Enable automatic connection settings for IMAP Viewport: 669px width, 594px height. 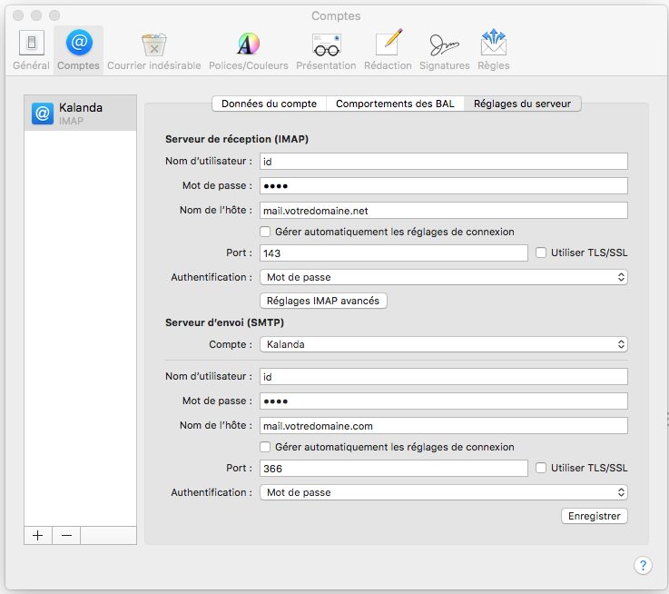tap(265, 232)
